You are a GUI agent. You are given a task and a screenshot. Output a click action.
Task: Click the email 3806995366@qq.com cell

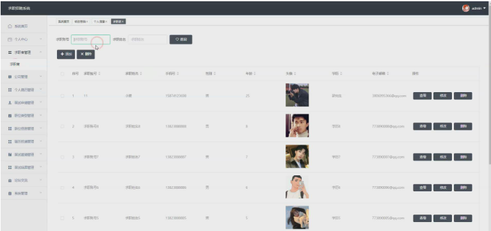[389, 96]
